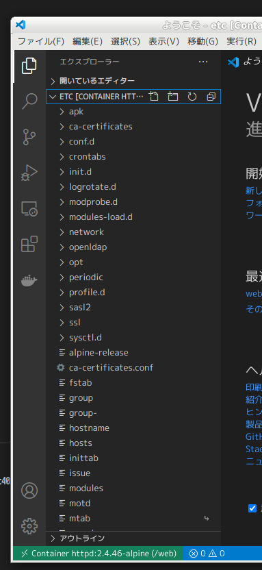Expand the ca-certificates folder

pos(133,127)
